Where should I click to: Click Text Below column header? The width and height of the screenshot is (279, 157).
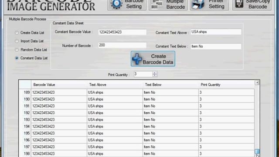click(x=170, y=85)
